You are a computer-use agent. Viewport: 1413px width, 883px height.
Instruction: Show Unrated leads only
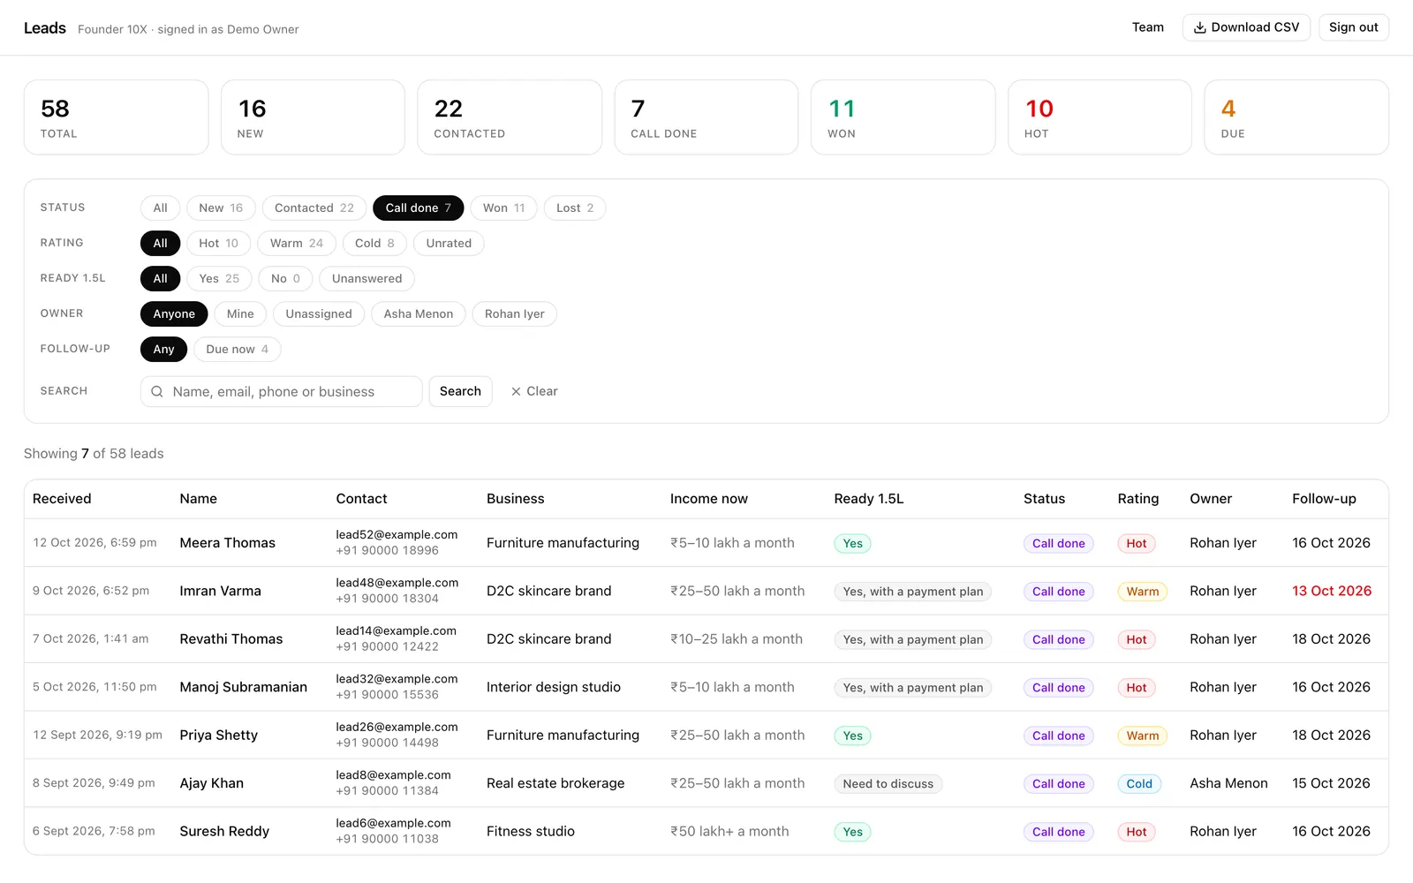coord(449,243)
